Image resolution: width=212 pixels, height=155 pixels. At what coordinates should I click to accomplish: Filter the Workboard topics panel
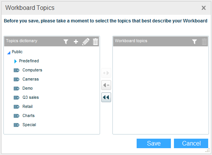coord(194,41)
